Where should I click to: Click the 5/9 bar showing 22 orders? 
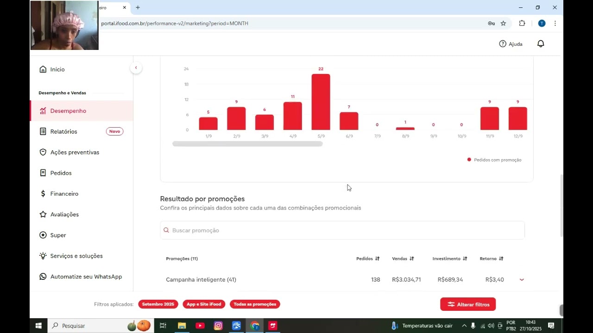tap(321, 102)
